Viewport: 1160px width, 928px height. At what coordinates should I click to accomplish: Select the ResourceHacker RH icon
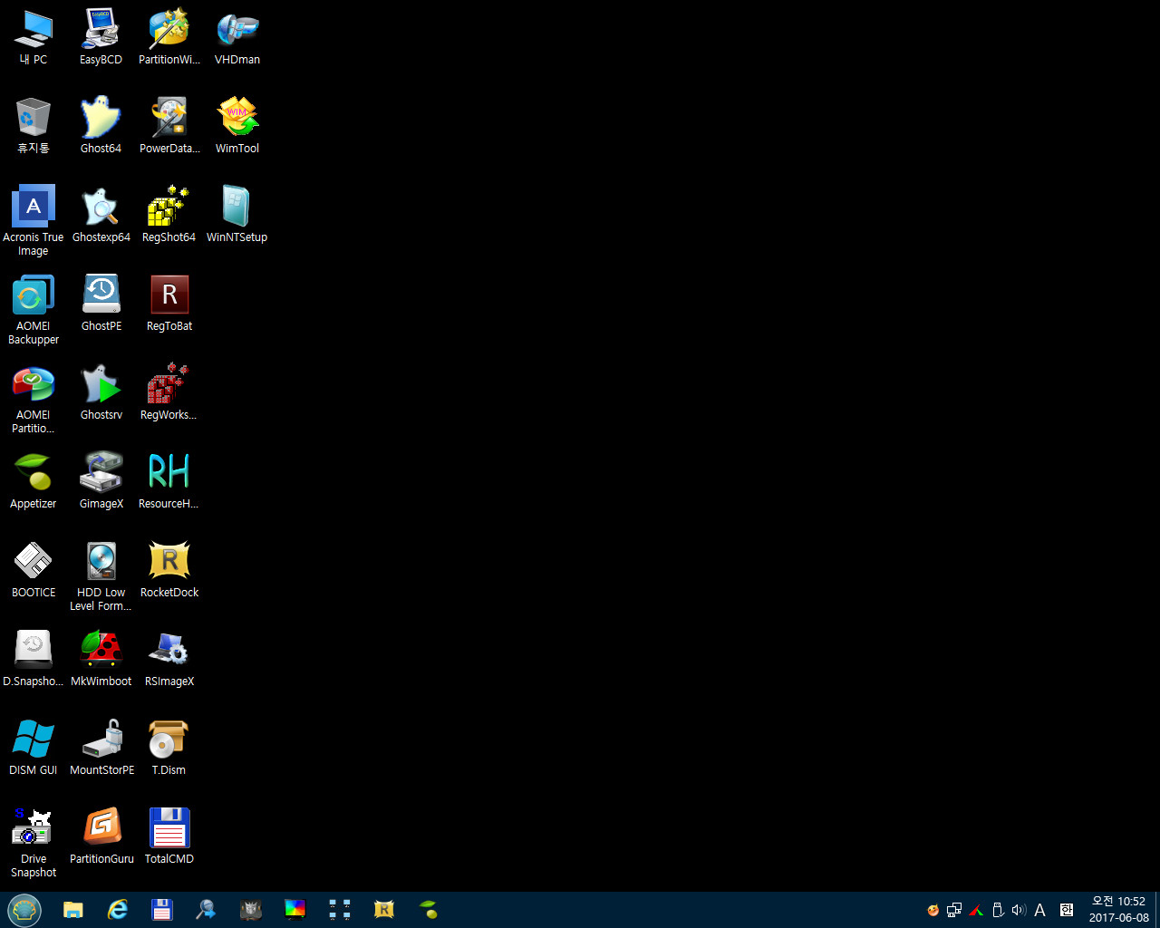point(169,481)
